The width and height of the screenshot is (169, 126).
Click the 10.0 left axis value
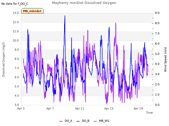point(16,41)
